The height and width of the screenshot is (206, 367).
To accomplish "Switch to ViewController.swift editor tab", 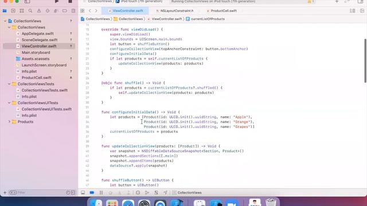I will coord(126,11).
